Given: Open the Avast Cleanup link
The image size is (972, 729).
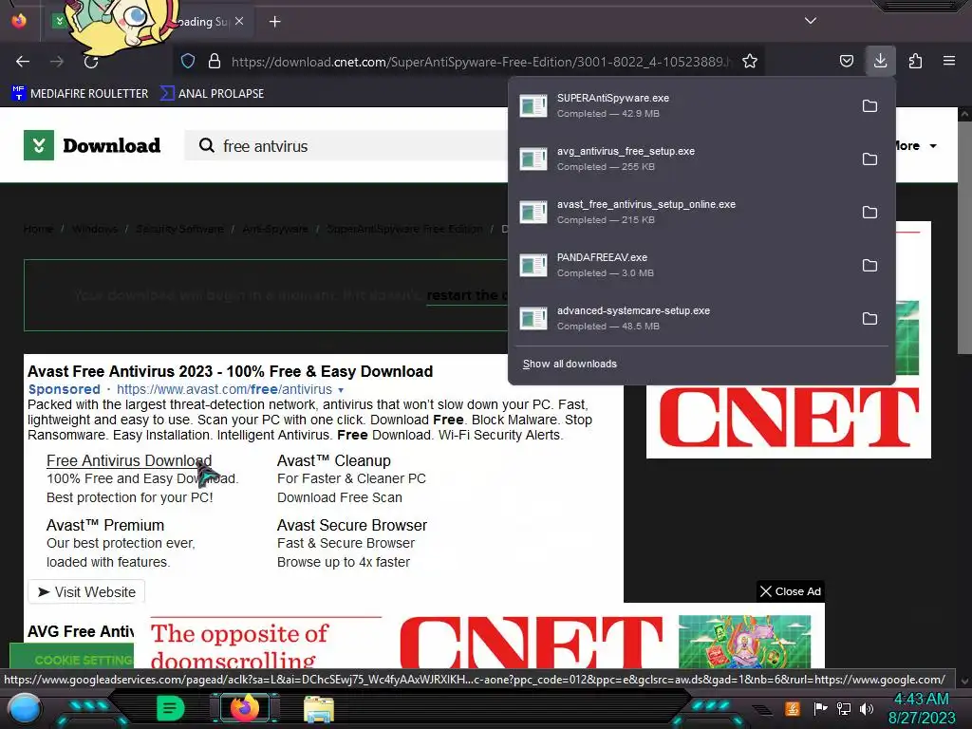Looking at the screenshot, I should 333,460.
